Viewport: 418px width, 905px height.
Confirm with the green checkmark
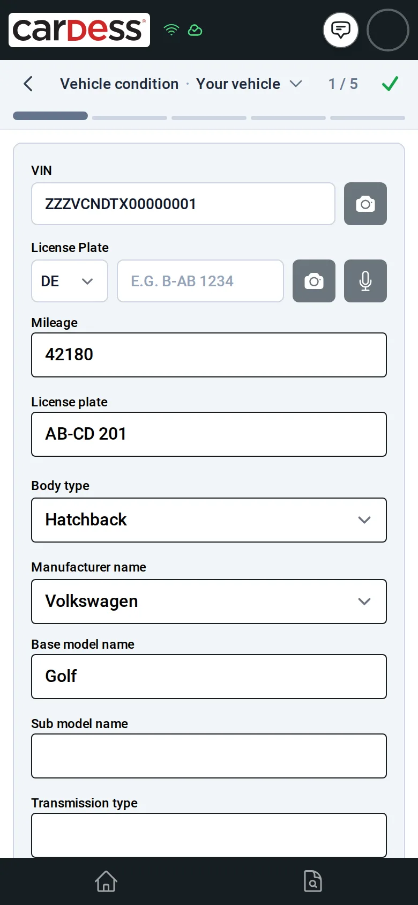390,84
